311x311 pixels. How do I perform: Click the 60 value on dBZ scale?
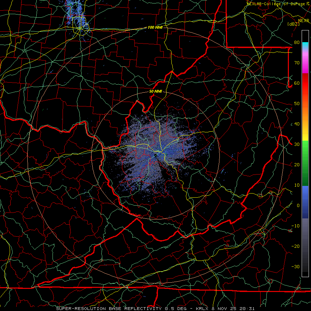(297, 83)
